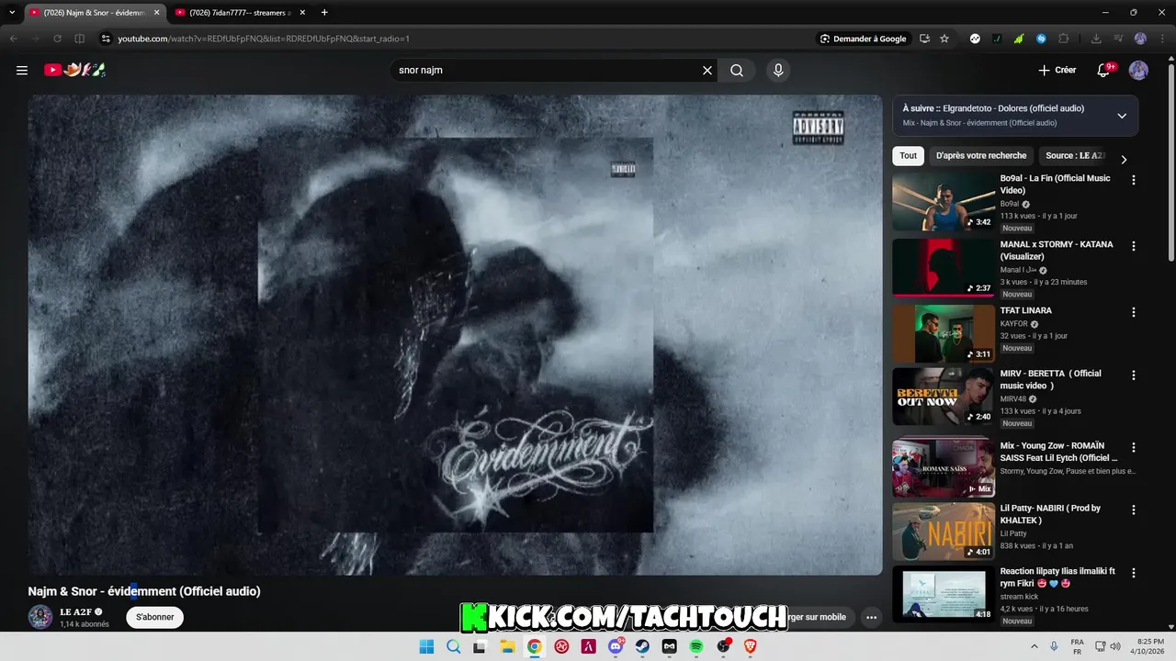Open Windows taskbar search
The height and width of the screenshot is (661, 1176).
[453, 646]
